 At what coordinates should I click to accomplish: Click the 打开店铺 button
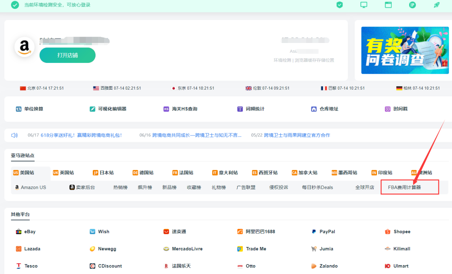(x=67, y=55)
